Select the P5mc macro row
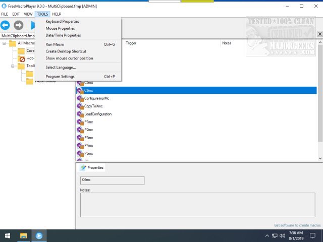This screenshot has height=242, width=323. coord(196,153)
